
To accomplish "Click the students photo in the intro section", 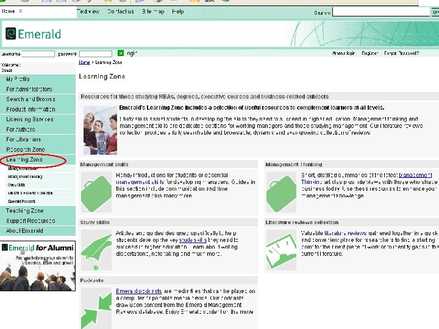I will click(100, 130).
